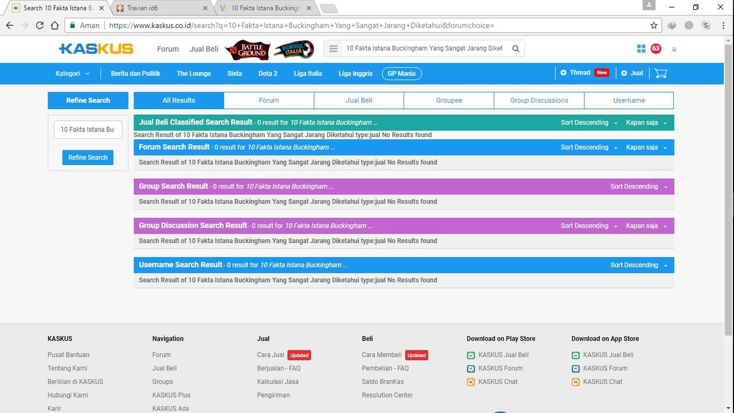The image size is (734, 413).
Task: Open Kapan saja in Forum Search Result
Action: tap(646, 147)
